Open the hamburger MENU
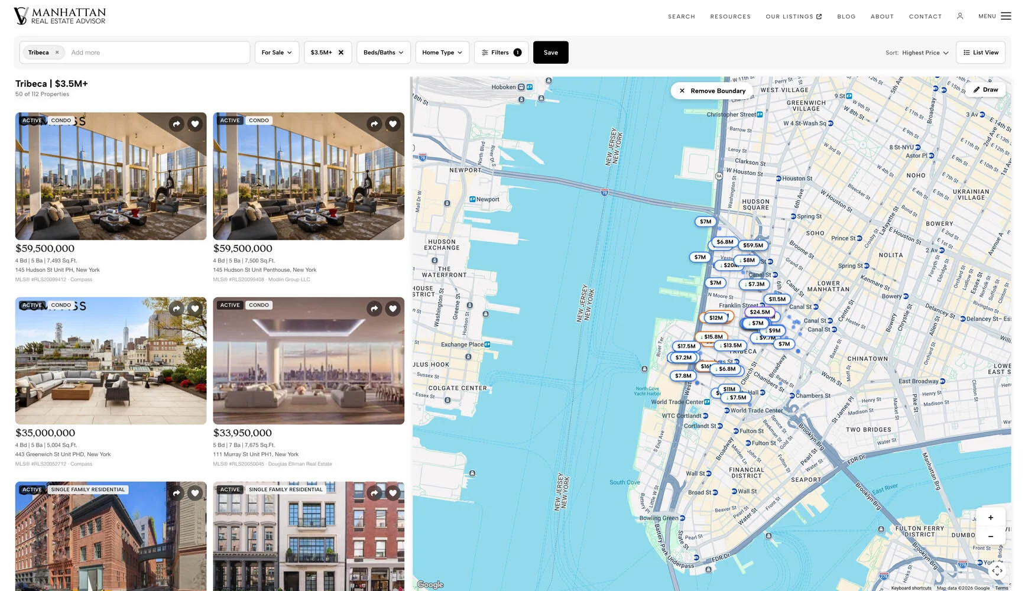The height and width of the screenshot is (591, 1025). coord(994,17)
